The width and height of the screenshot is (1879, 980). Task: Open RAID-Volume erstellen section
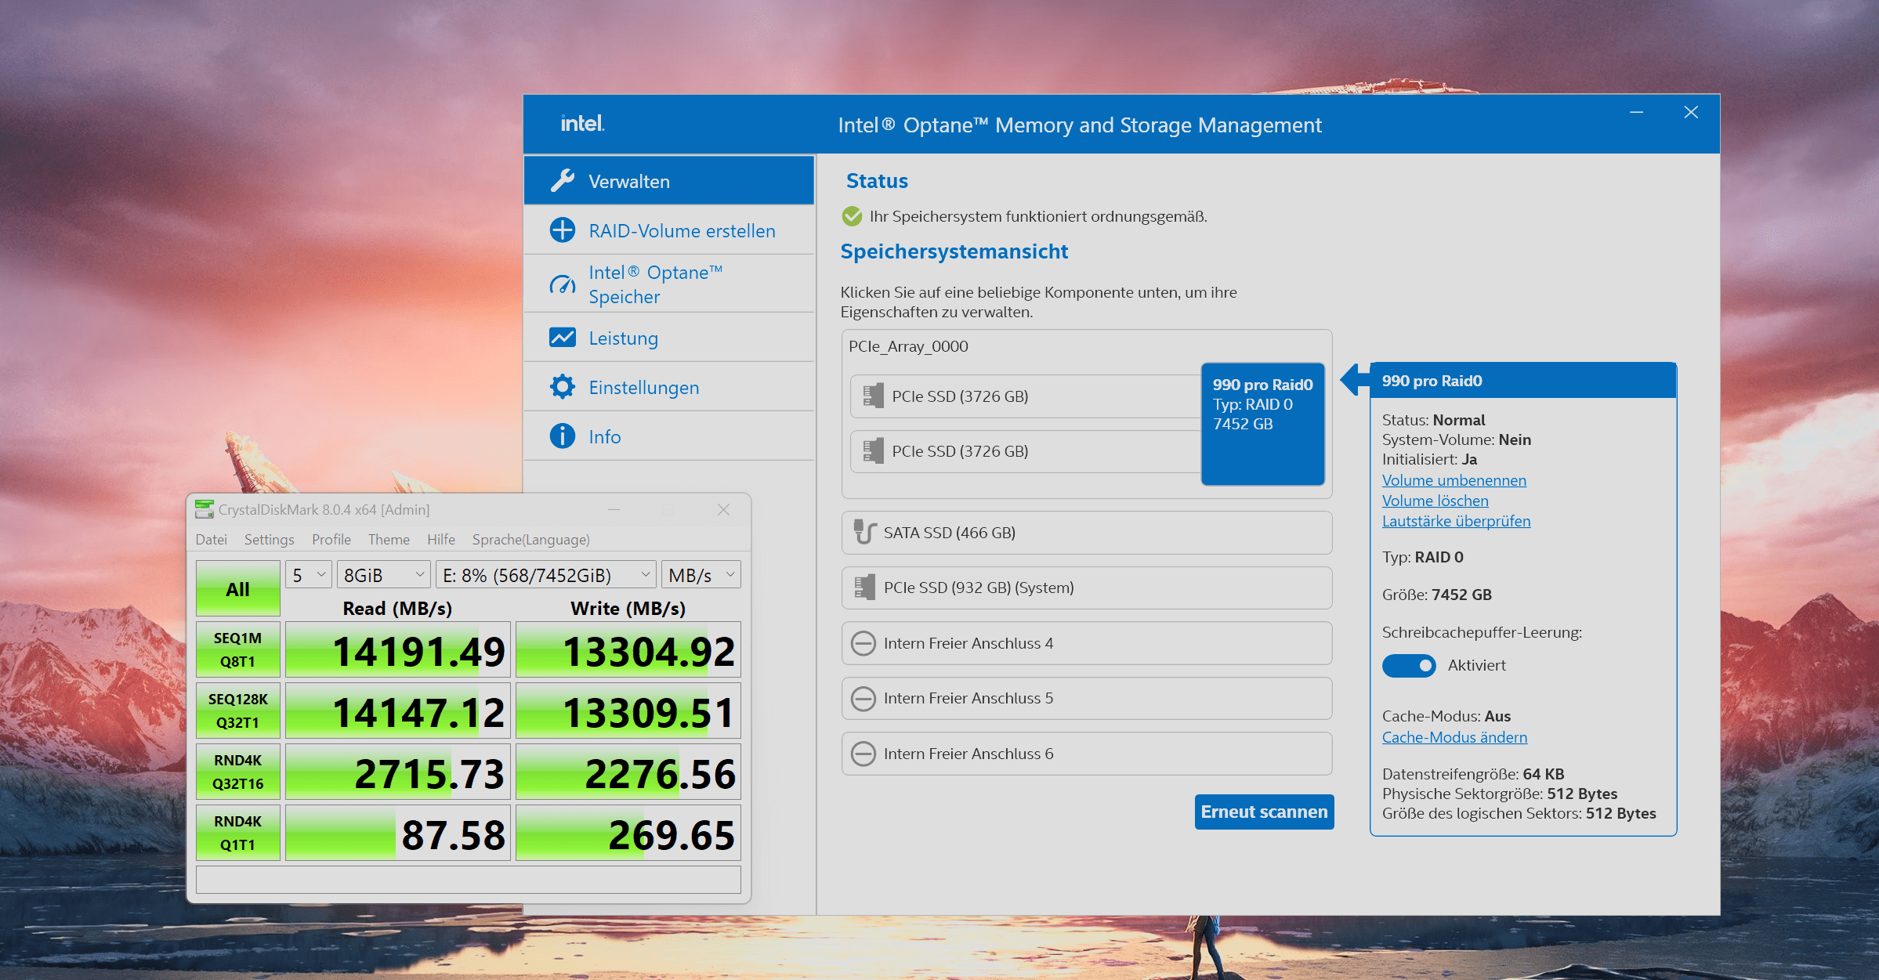[669, 230]
